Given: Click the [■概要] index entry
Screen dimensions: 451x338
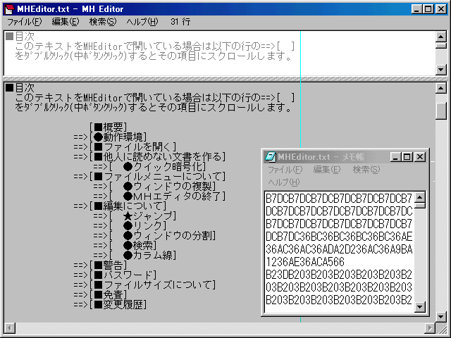Looking at the screenshot, I should [108, 127].
